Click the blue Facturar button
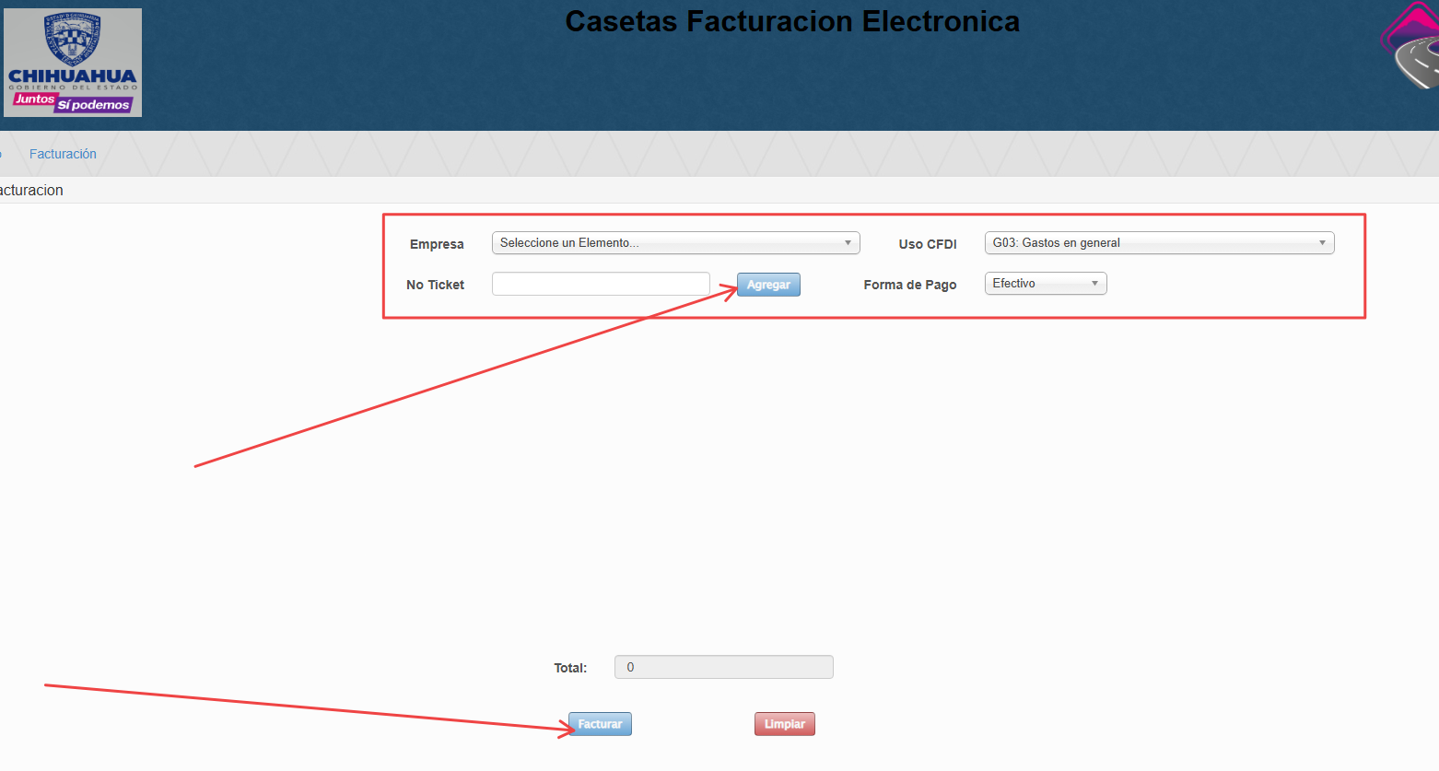Screen dimensions: 1439x771 pos(600,724)
